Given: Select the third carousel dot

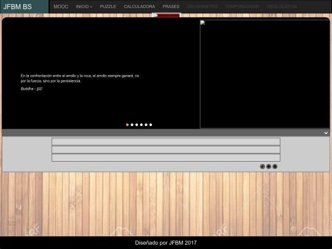Looking at the screenshot, I should point(136,125).
